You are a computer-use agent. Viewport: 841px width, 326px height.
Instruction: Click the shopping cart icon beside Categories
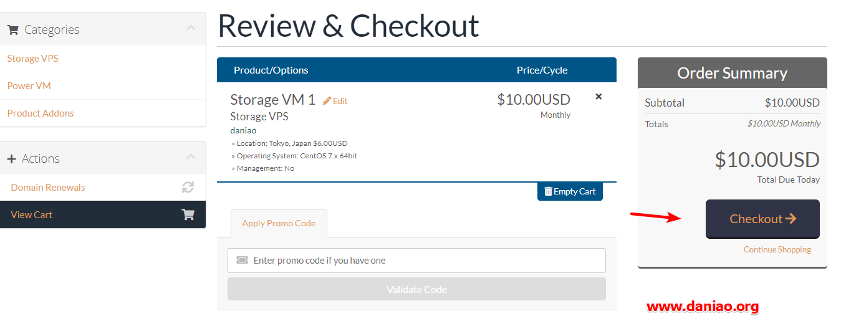pos(12,29)
